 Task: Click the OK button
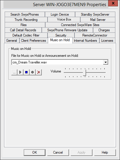click(34, 152)
